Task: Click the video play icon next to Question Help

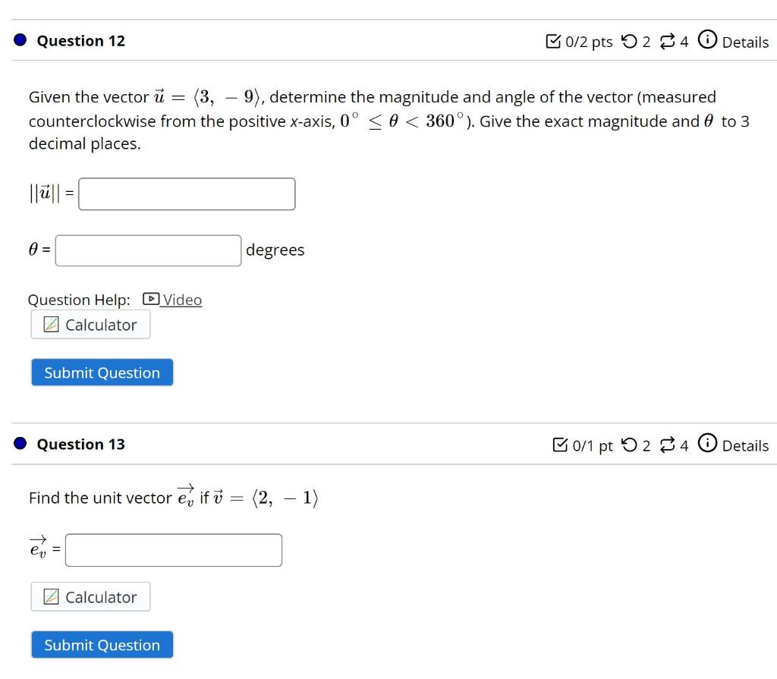Action: (150, 299)
